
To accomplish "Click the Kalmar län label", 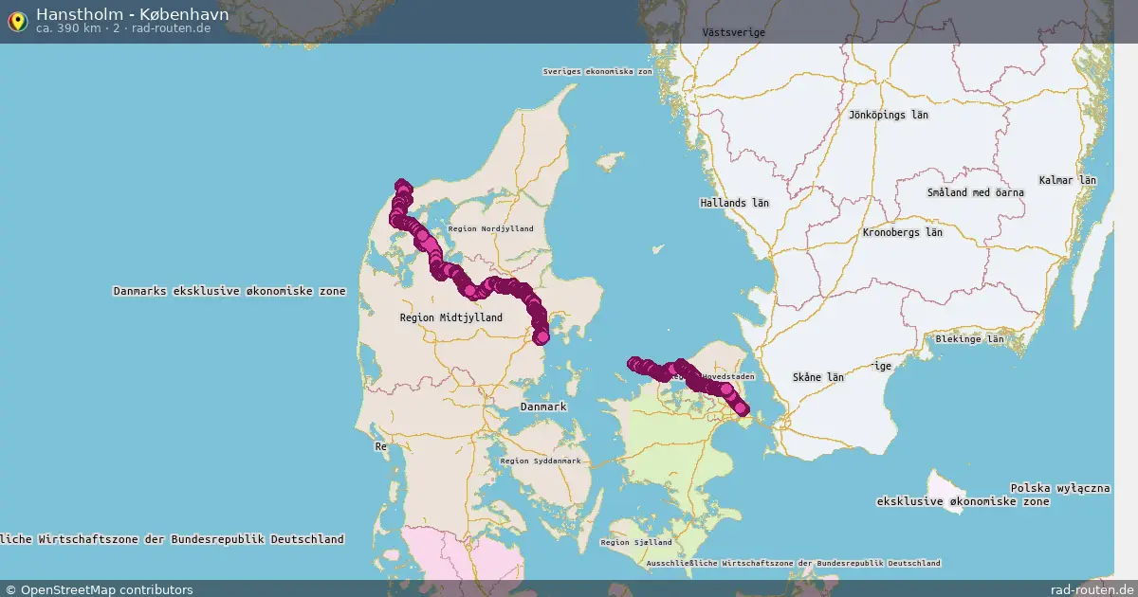I will (1067, 180).
